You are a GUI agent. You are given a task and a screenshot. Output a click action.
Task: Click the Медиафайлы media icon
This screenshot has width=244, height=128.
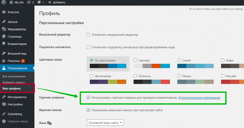click(4, 29)
